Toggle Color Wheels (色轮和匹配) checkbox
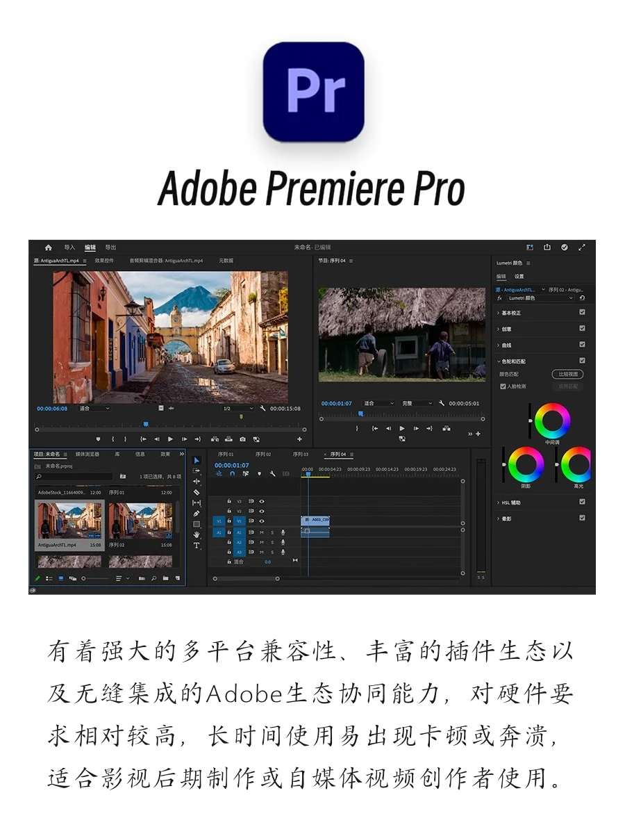Image resolution: width=625 pixels, height=834 pixels. [x=582, y=361]
